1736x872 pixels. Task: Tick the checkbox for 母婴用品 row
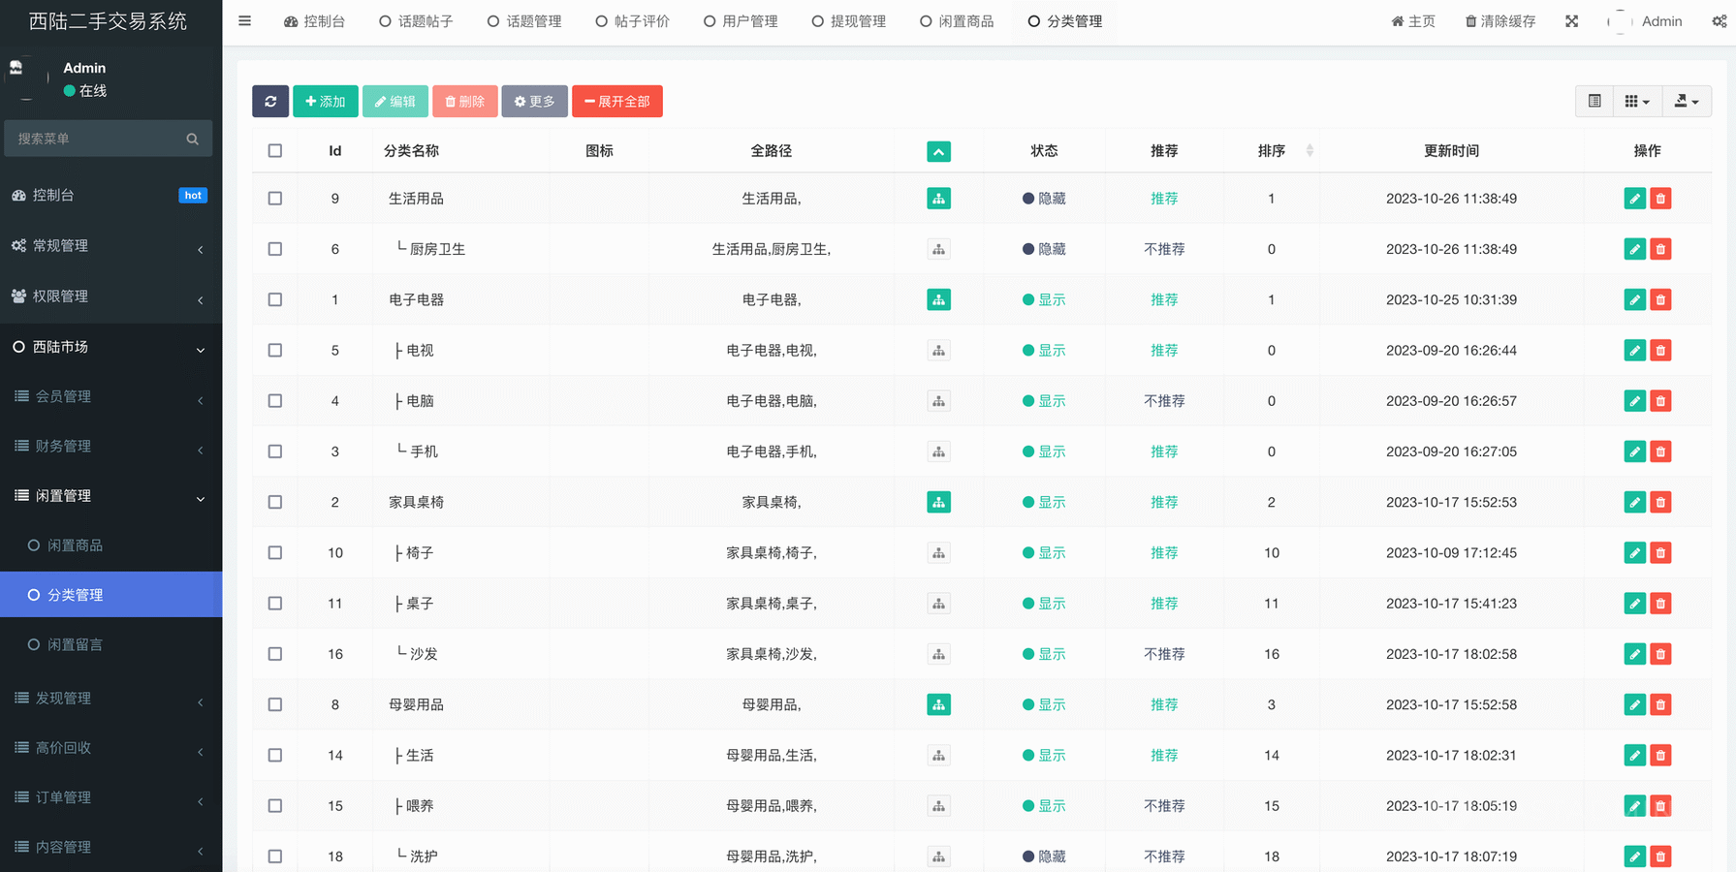pyautogui.click(x=275, y=704)
